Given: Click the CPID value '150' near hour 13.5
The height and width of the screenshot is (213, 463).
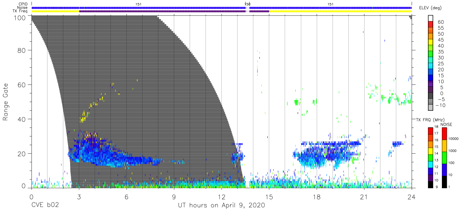Looking at the screenshot, I should (247, 4).
